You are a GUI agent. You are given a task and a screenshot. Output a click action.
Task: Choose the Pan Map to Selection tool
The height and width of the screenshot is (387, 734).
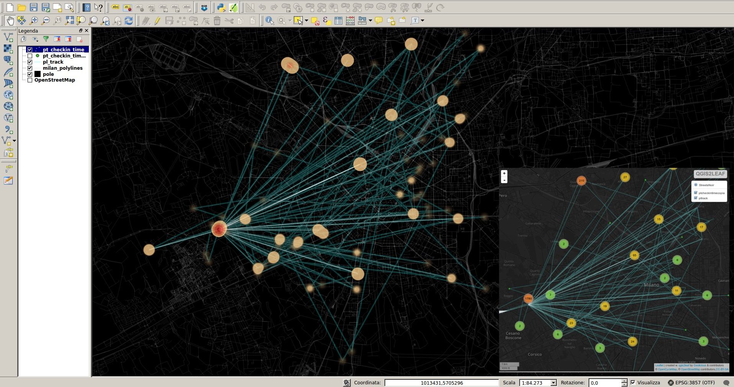21,20
